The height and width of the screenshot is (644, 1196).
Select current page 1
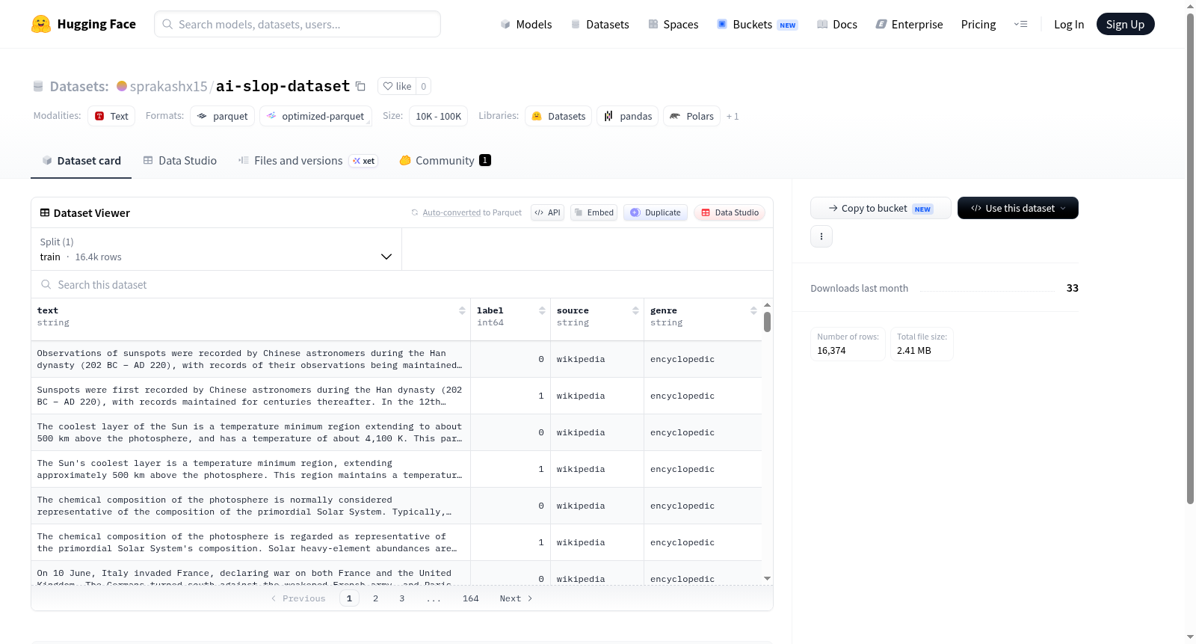pos(349,598)
